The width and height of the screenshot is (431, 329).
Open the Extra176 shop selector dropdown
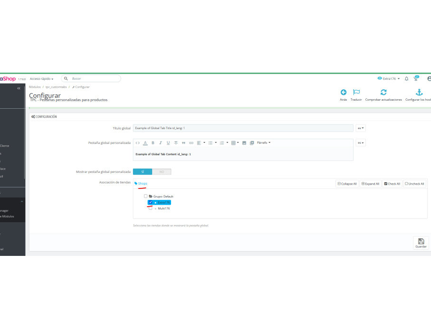[x=389, y=78]
